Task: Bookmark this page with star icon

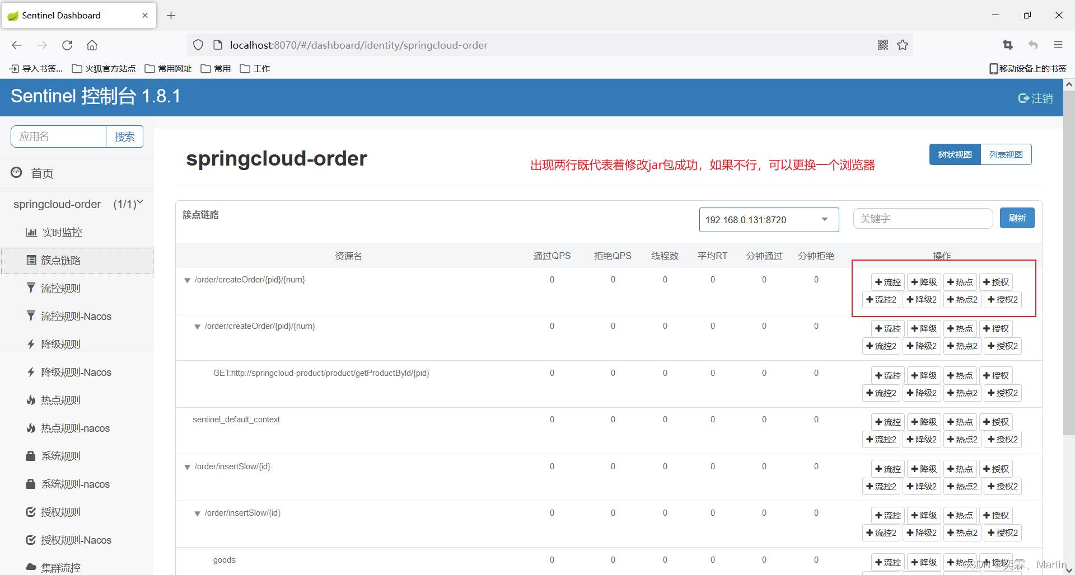Action: pyautogui.click(x=903, y=45)
